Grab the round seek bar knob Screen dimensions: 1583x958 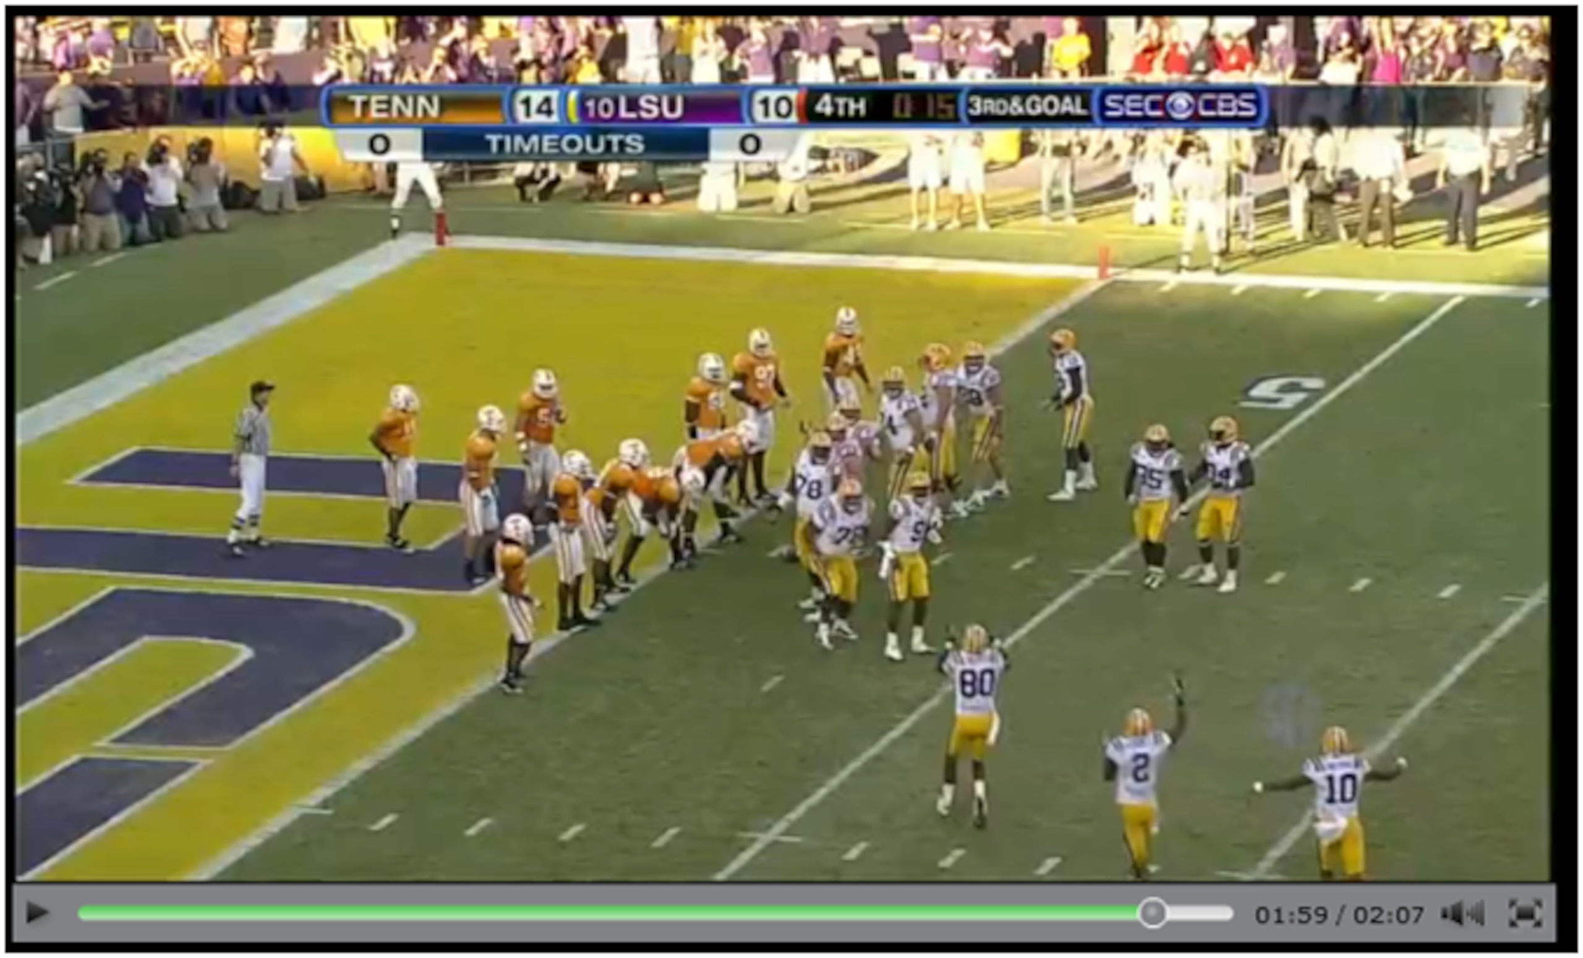[x=1152, y=912]
